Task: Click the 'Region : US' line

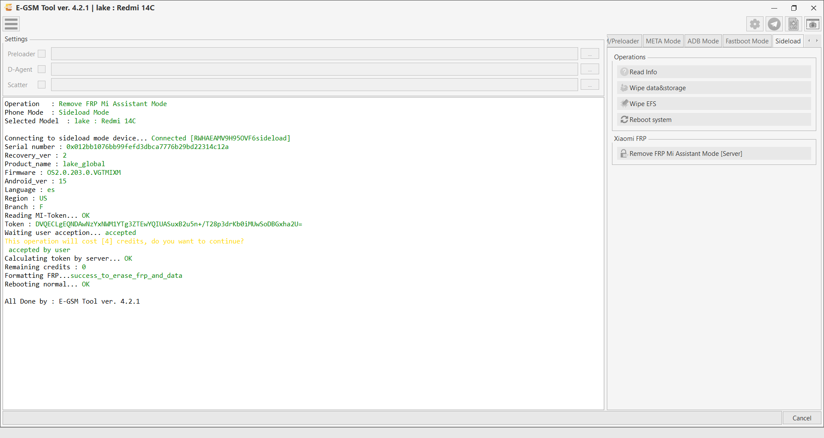Action: point(26,198)
